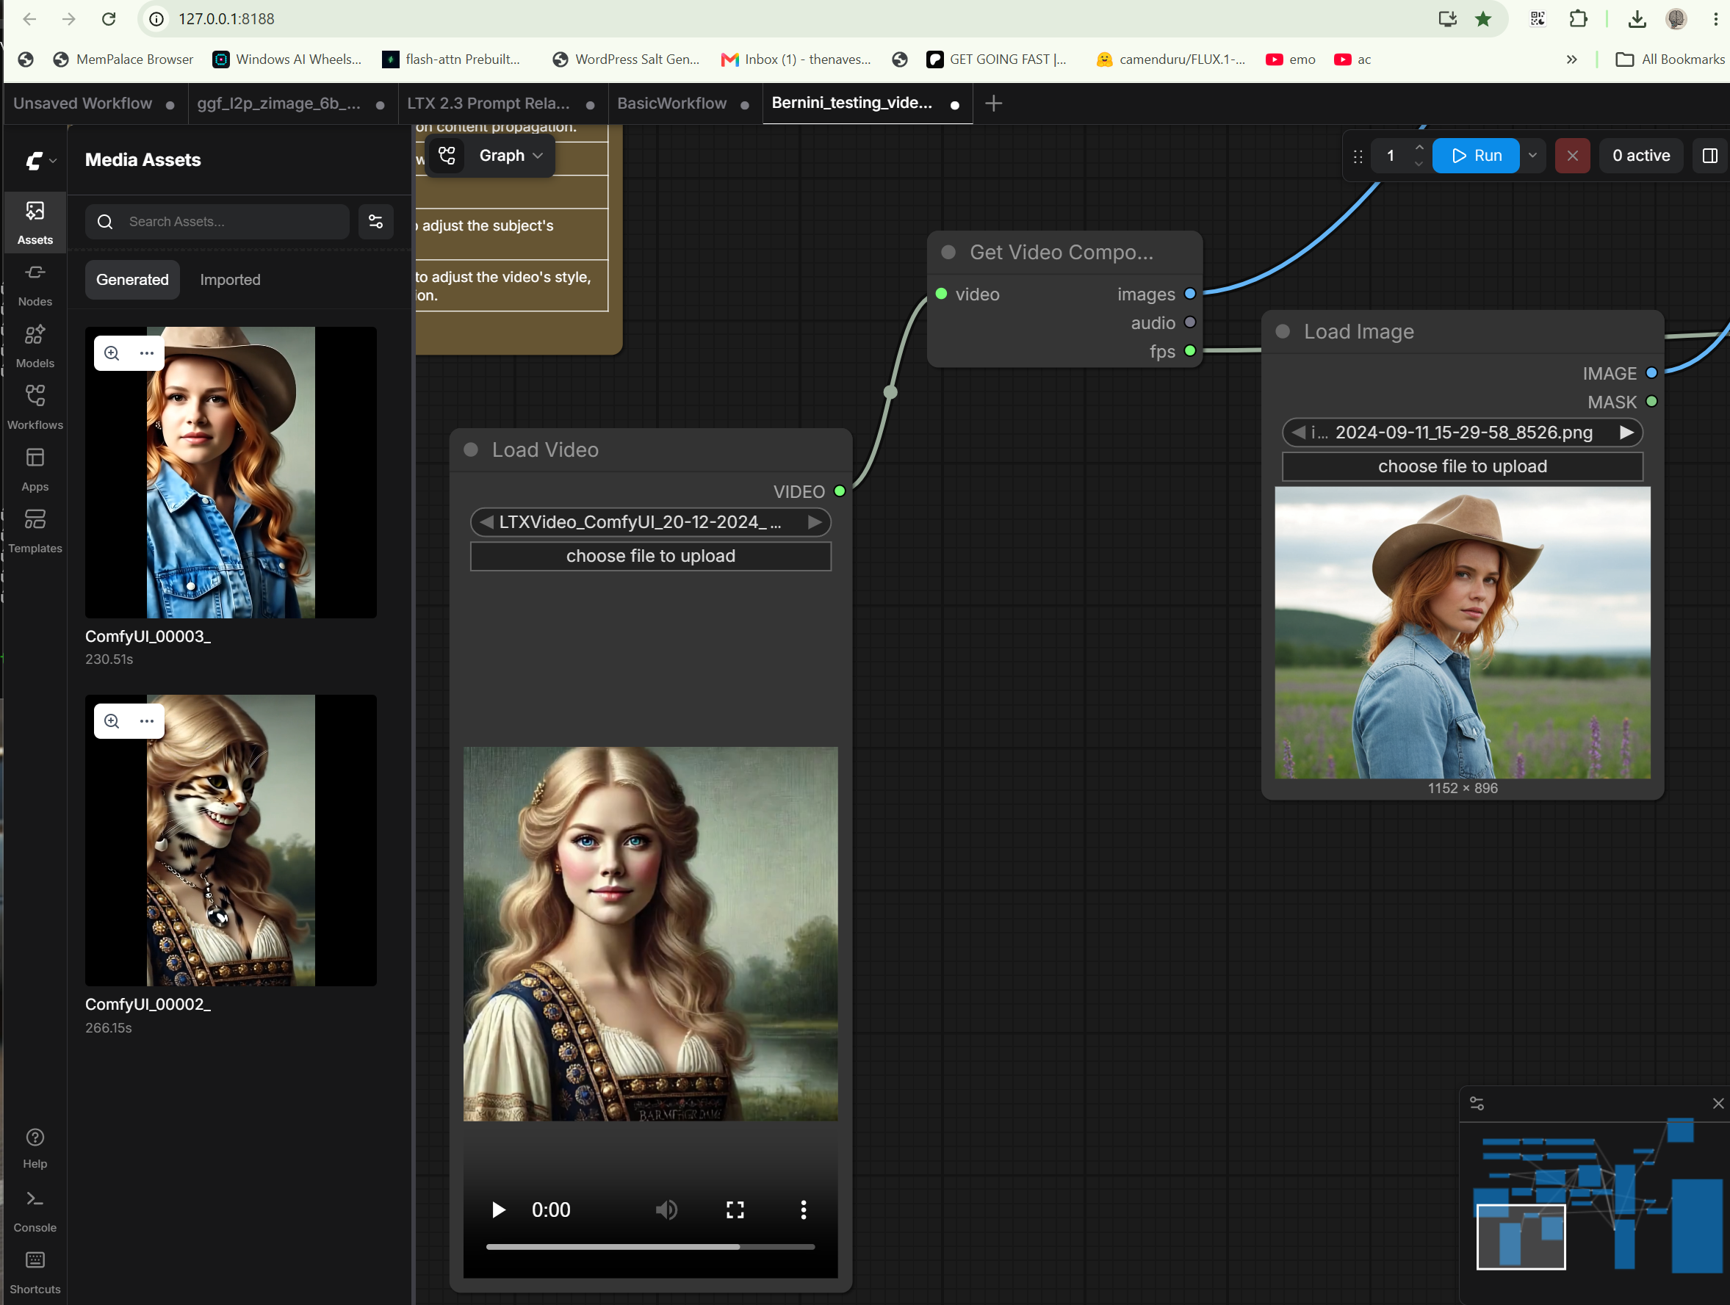1730x1305 pixels.
Task: Open the Unsaved Workflow tab
Action: pyautogui.click(x=94, y=104)
